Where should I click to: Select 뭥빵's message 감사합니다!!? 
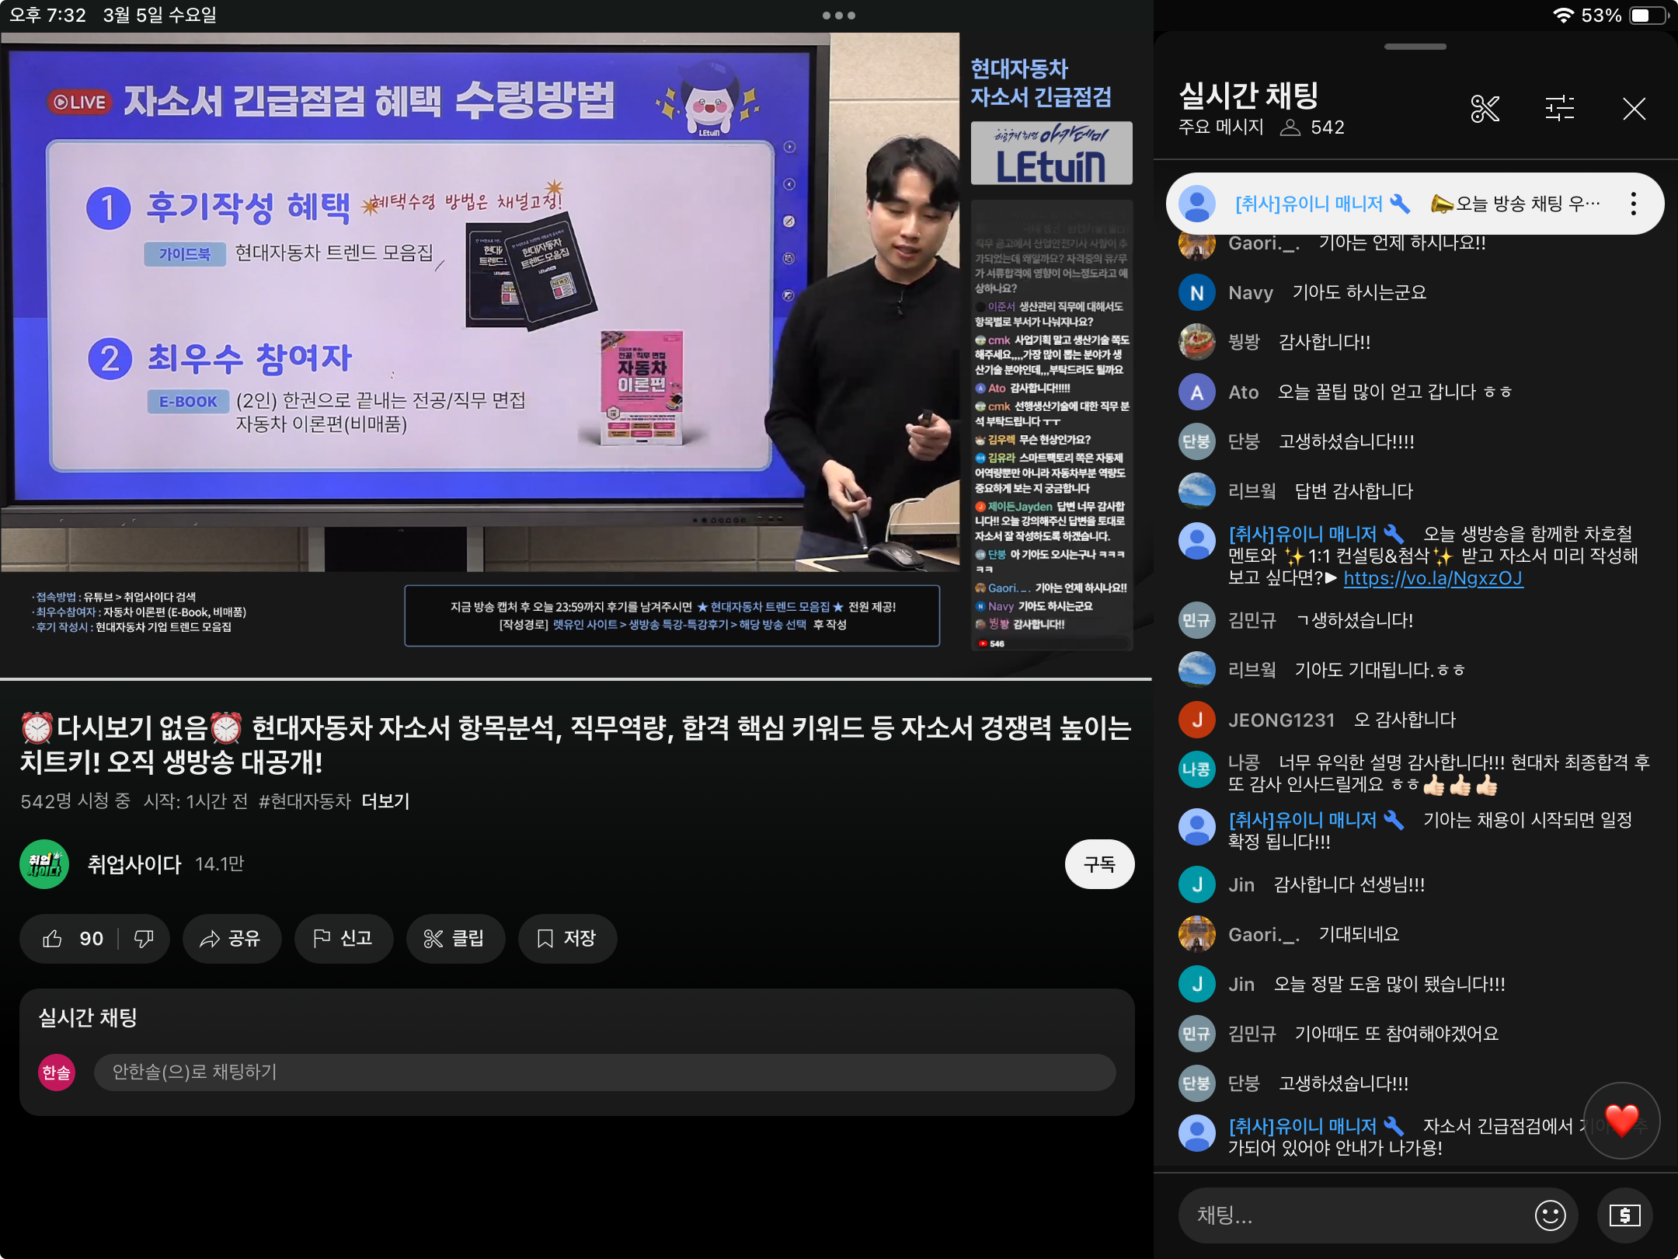tap(1324, 342)
